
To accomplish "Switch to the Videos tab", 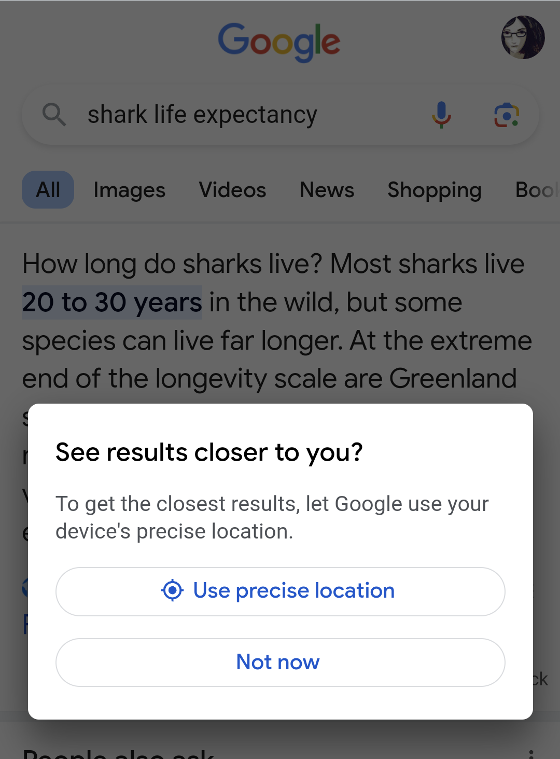I will [x=232, y=190].
